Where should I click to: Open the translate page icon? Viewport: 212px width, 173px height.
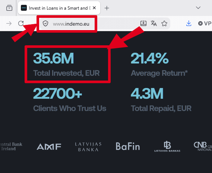(x=154, y=23)
